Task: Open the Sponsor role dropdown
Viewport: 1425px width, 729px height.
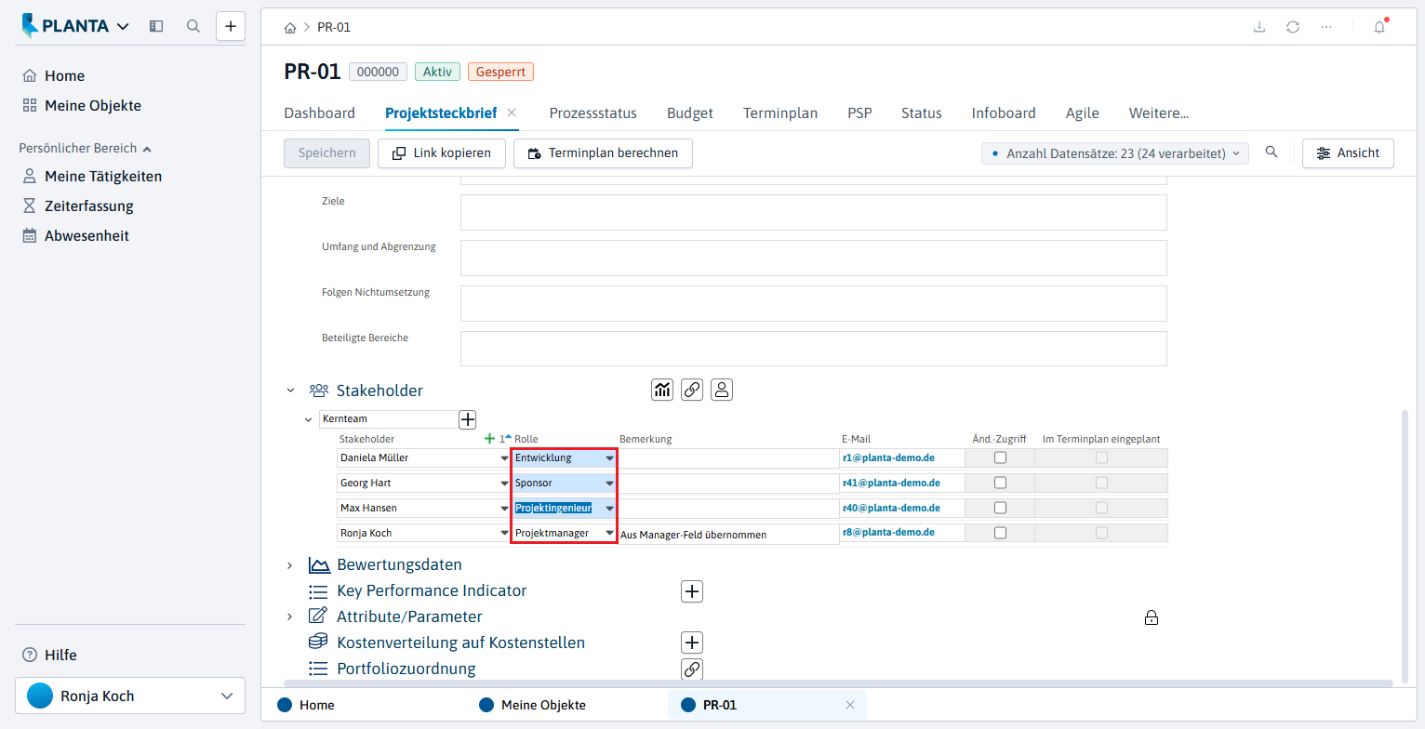Action: tap(610, 483)
